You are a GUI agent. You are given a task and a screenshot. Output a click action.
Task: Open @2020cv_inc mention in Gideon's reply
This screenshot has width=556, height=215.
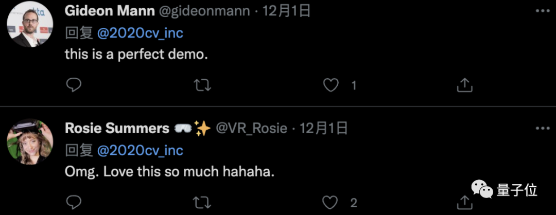point(140,33)
